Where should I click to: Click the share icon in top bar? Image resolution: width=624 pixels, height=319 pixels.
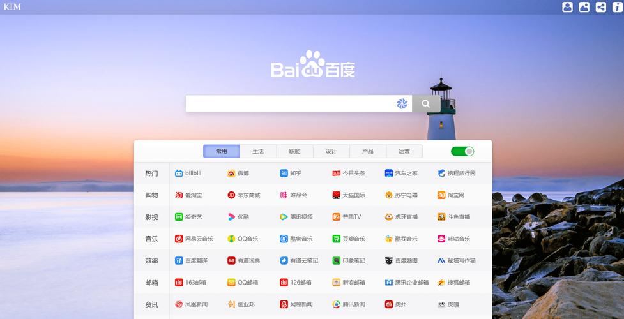[x=600, y=7]
